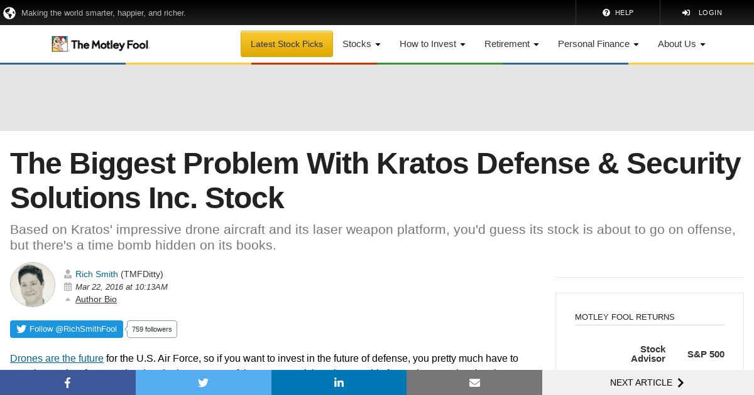
Task: Click the article title heading
Action: coord(375,181)
